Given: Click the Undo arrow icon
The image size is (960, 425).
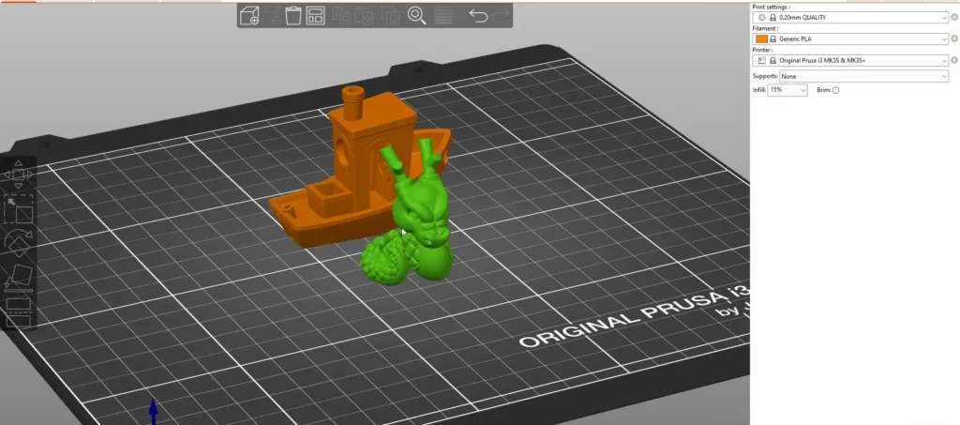Looking at the screenshot, I should [478, 16].
